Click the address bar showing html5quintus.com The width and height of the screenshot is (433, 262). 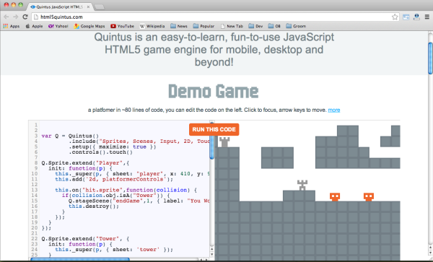(x=215, y=17)
